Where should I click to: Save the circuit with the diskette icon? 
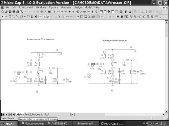[10, 12]
